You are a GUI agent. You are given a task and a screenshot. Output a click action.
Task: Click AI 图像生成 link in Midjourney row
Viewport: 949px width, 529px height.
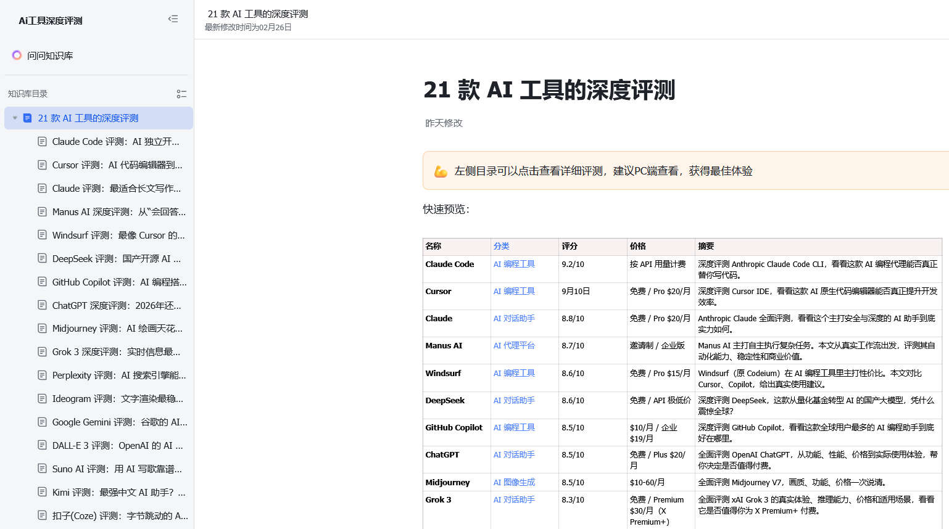(x=514, y=483)
